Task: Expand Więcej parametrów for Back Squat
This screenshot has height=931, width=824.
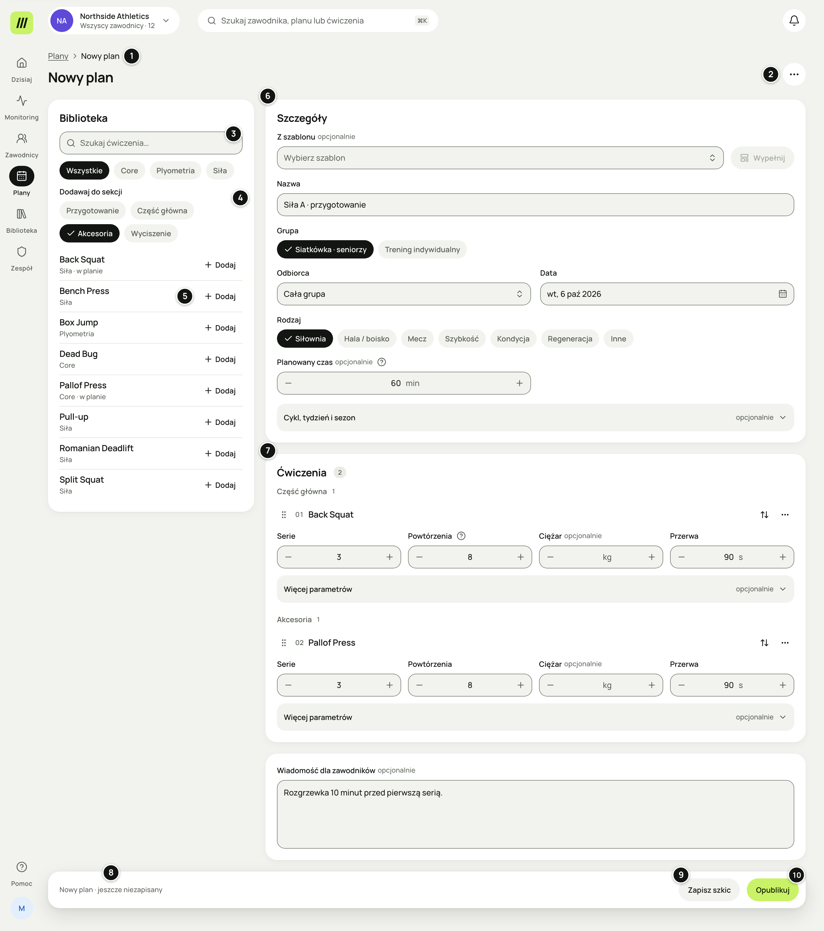Action: [535, 589]
